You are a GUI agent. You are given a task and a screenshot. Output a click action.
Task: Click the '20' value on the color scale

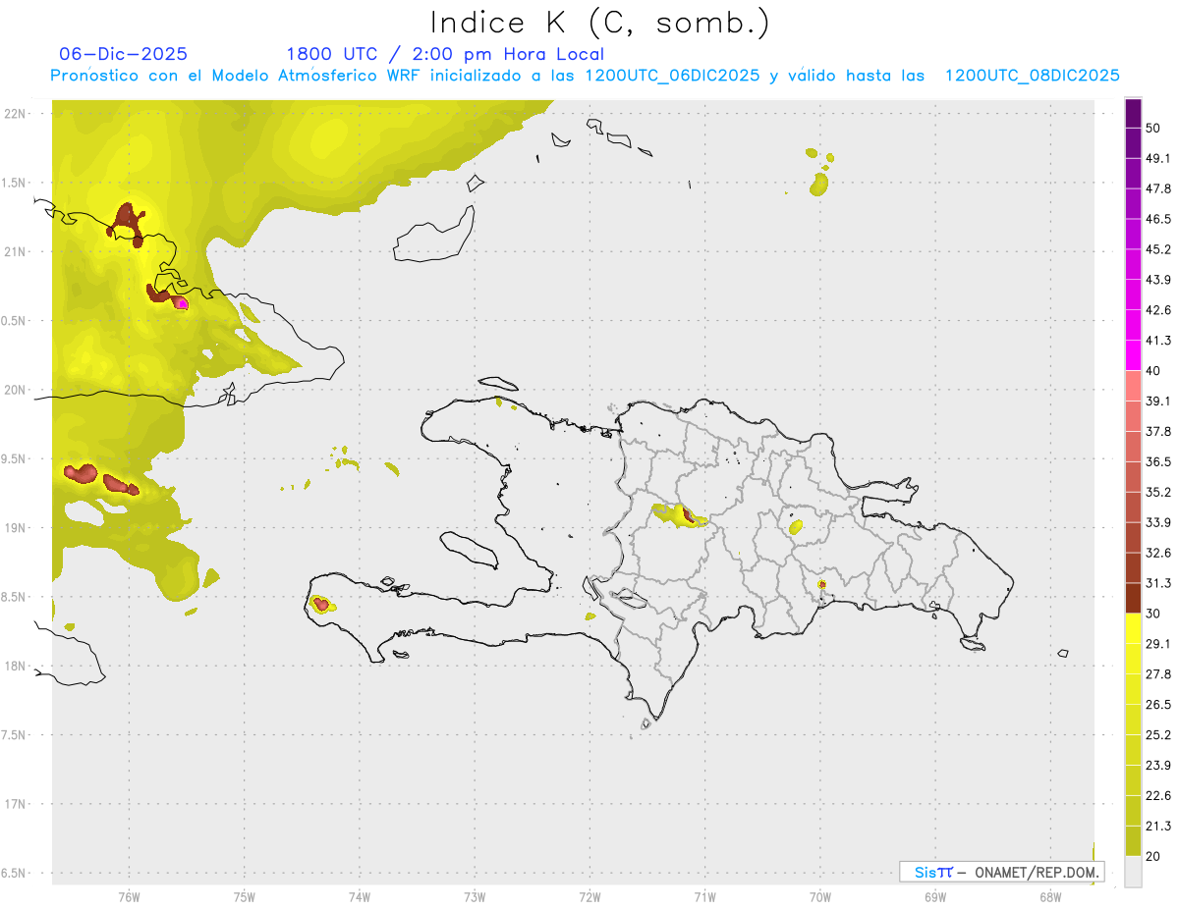click(x=1153, y=857)
